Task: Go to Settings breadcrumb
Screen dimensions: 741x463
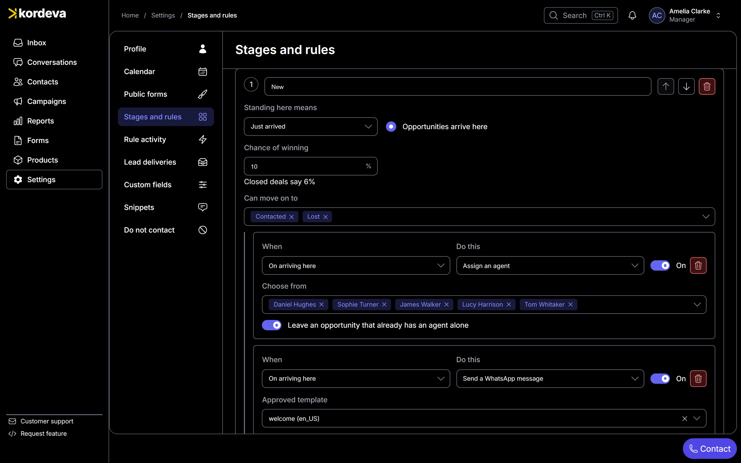Action: [x=163, y=15]
